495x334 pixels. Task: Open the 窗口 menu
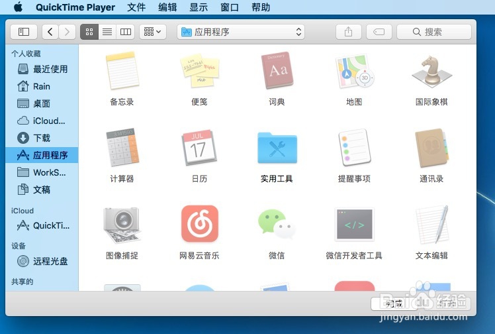(230, 7)
